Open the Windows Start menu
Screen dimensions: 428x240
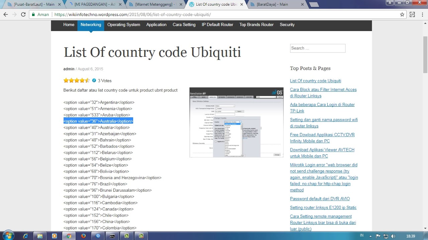click(8, 236)
